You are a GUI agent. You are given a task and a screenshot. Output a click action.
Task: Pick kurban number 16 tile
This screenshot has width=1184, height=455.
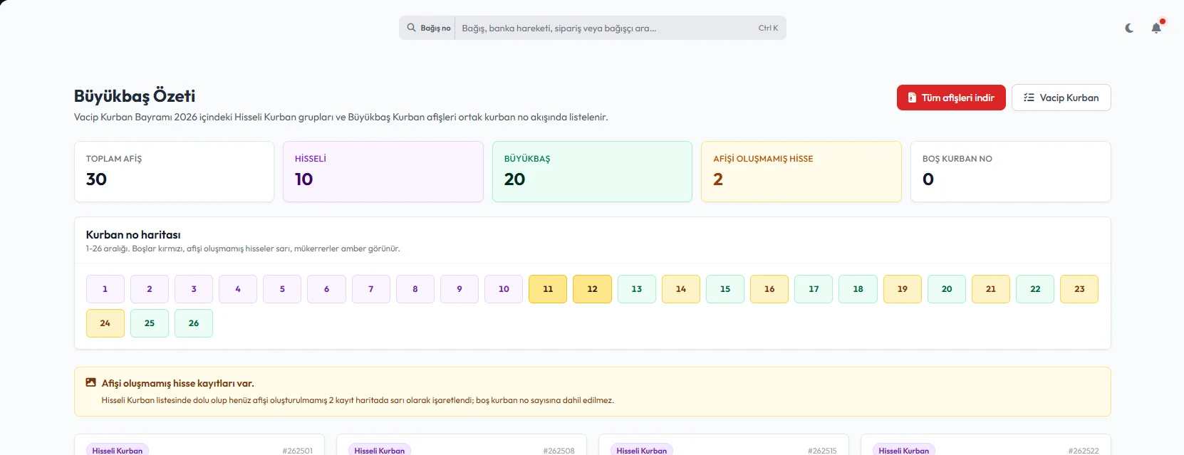[769, 289]
